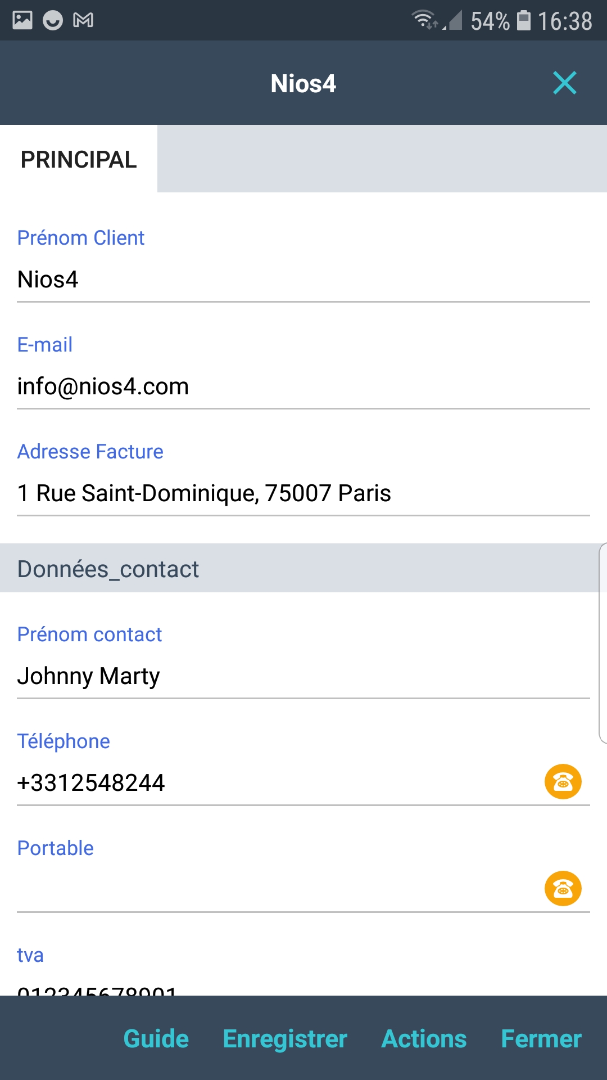The width and height of the screenshot is (607, 1080).
Task: Open the Actions menu
Action: point(424,1039)
